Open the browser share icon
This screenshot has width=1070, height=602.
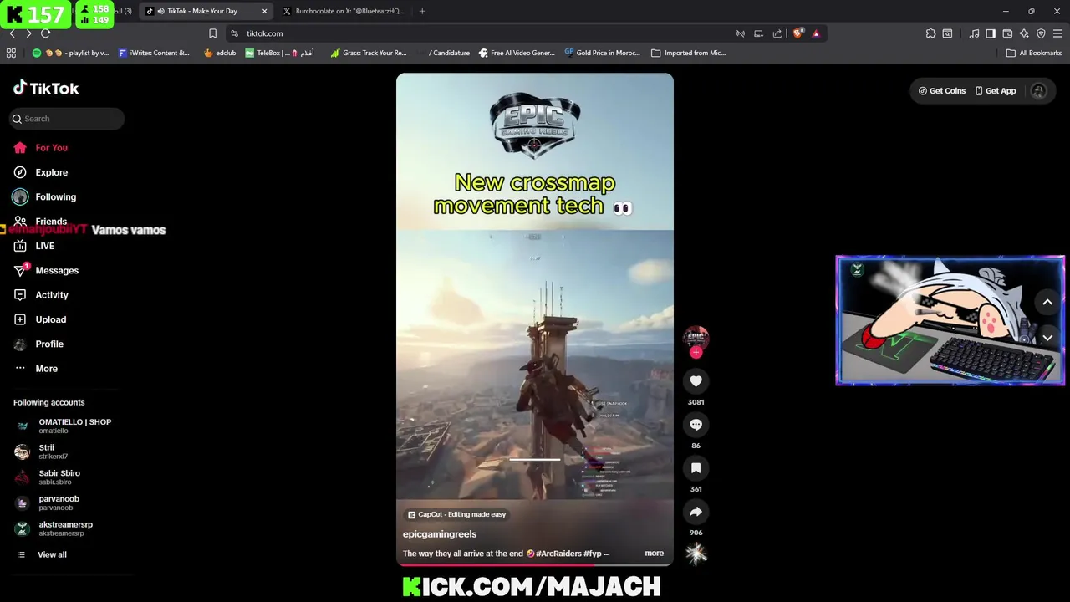[777, 33]
